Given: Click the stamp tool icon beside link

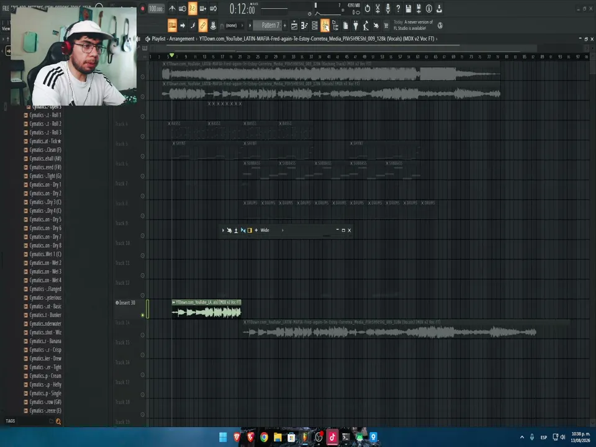Looking at the screenshot, I should click(213, 25).
